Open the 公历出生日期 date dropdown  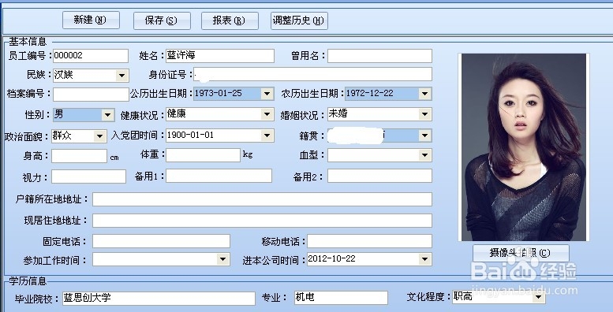click(267, 94)
